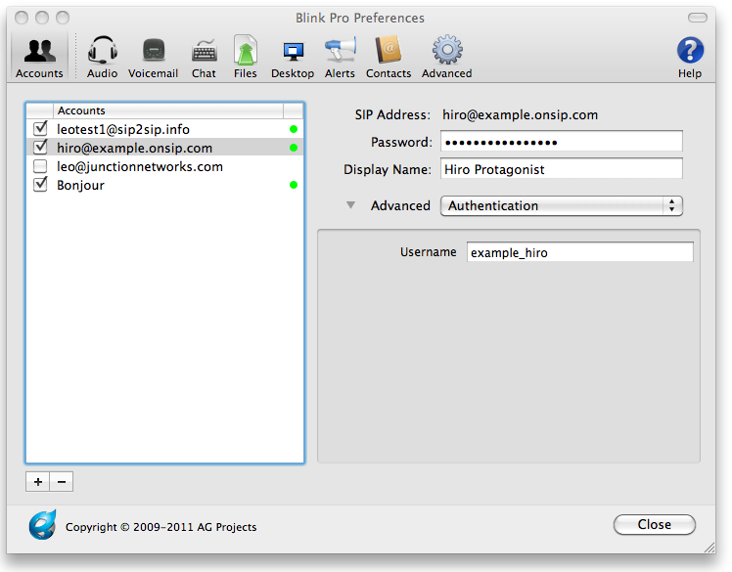
Task: Toggle the leotest1@sip2sip.info account checkbox
Action: point(41,128)
